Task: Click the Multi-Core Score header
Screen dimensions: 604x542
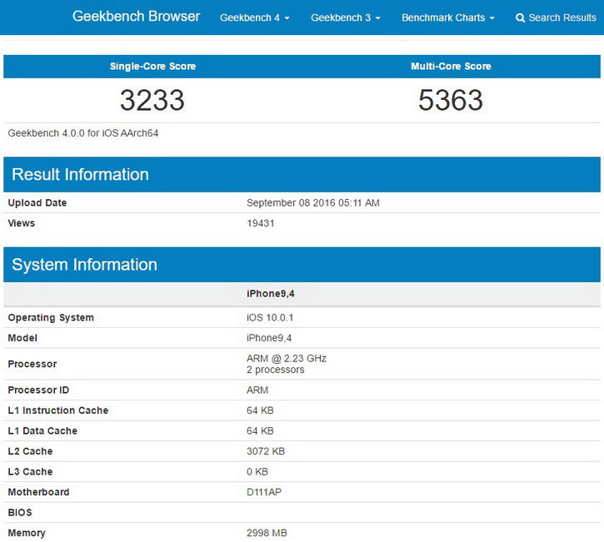Action: pyautogui.click(x=451, y=67)
